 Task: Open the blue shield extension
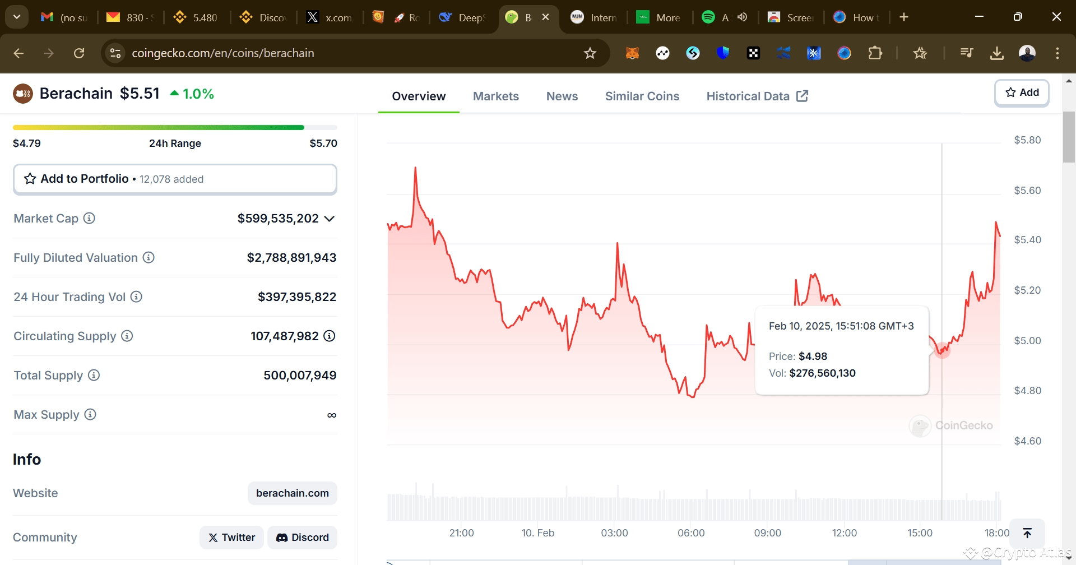pyautogui.click(x=723, y=53)
